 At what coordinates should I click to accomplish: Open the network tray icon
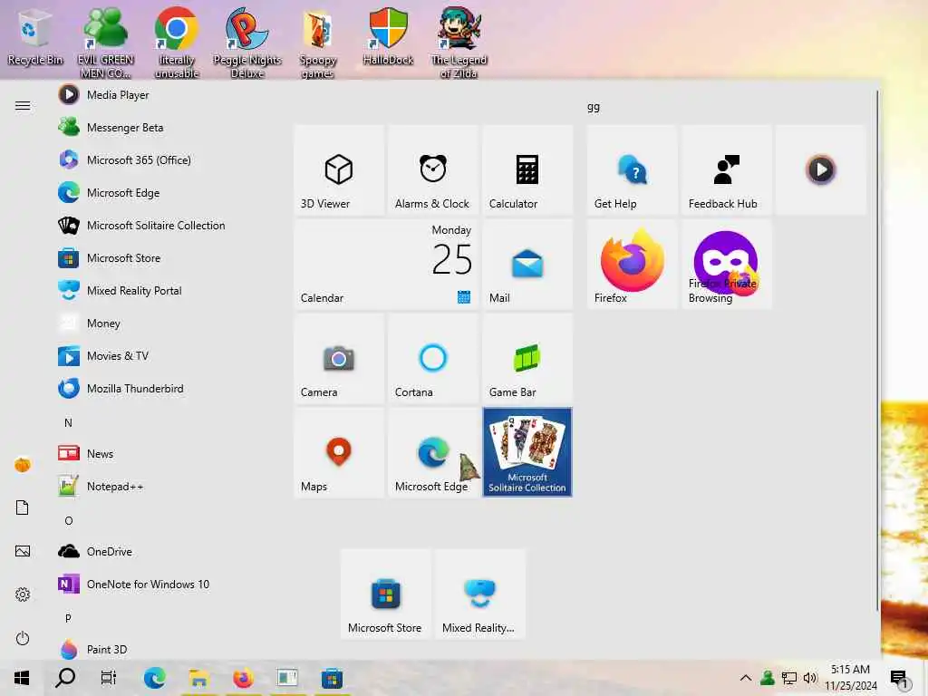click(x=789, y=678)
